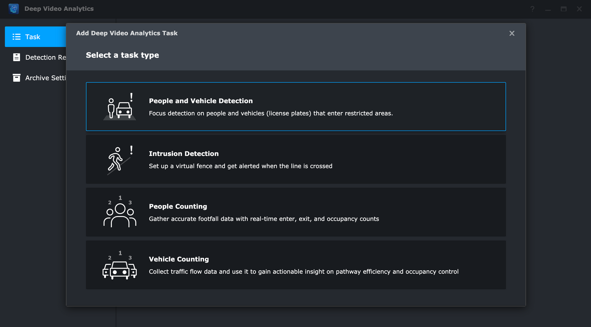Click the Task list icon in sidebar
This screenshot has height=327, width=591.
tap(17, 37)
